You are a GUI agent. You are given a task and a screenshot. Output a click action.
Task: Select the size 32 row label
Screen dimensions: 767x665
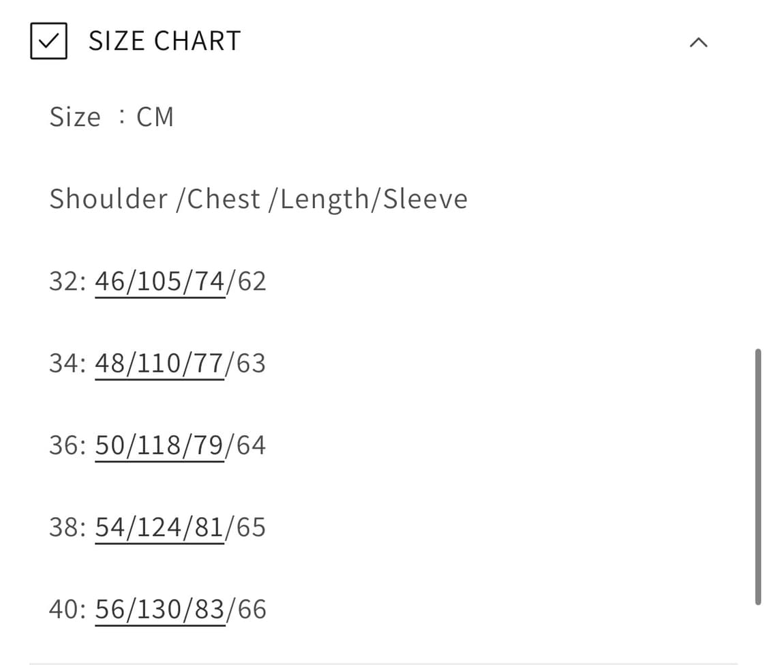67,281
